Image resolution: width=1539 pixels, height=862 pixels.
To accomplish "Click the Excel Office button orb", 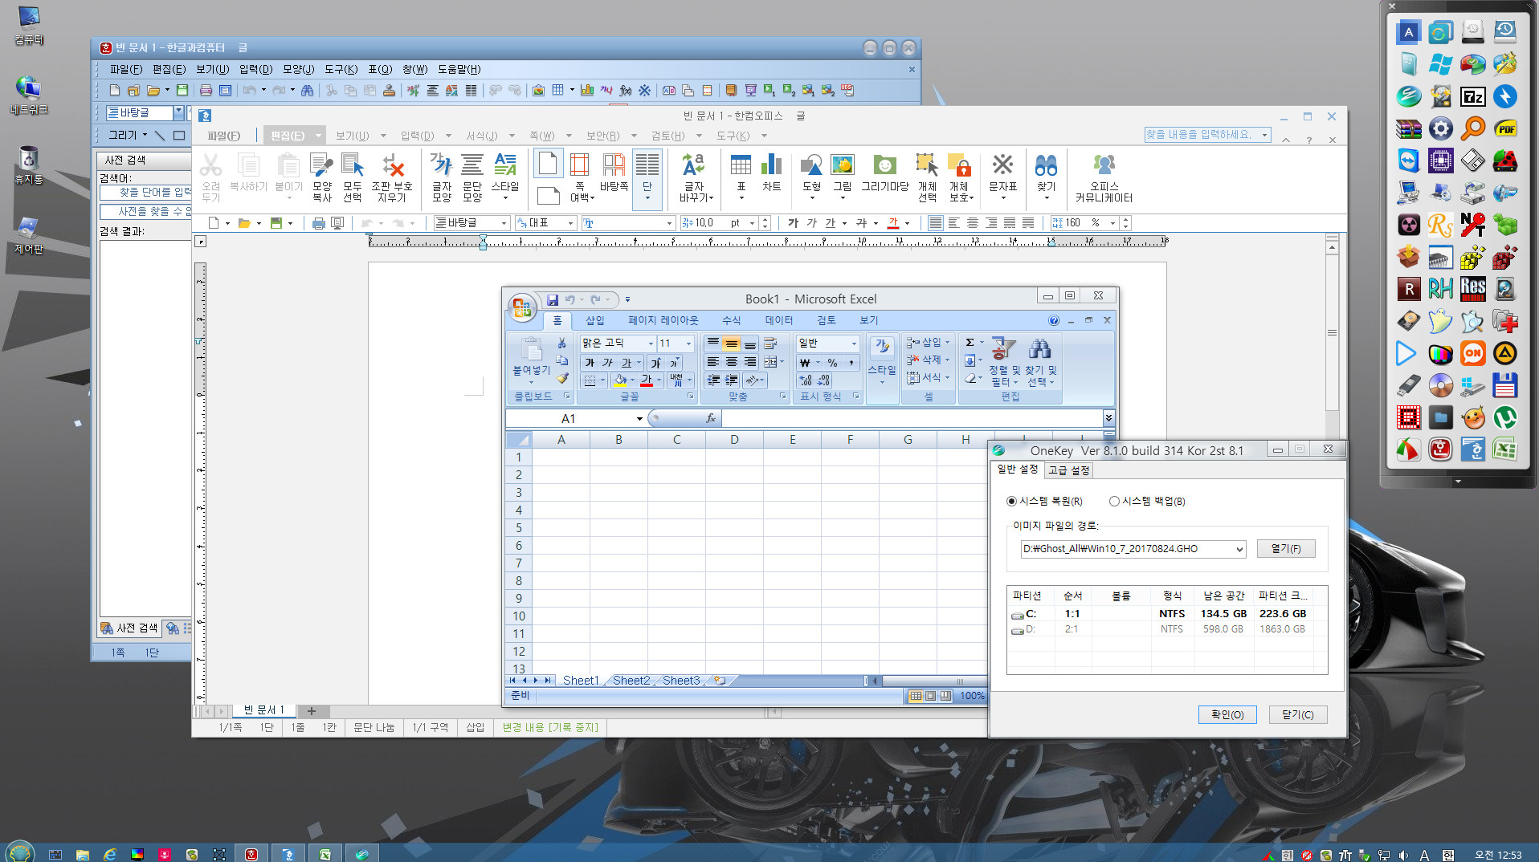I will point(522,307).
